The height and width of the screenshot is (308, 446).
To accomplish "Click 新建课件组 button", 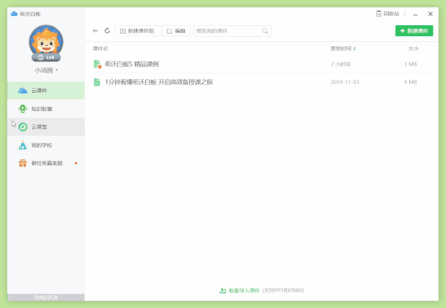I will [137, 31].
